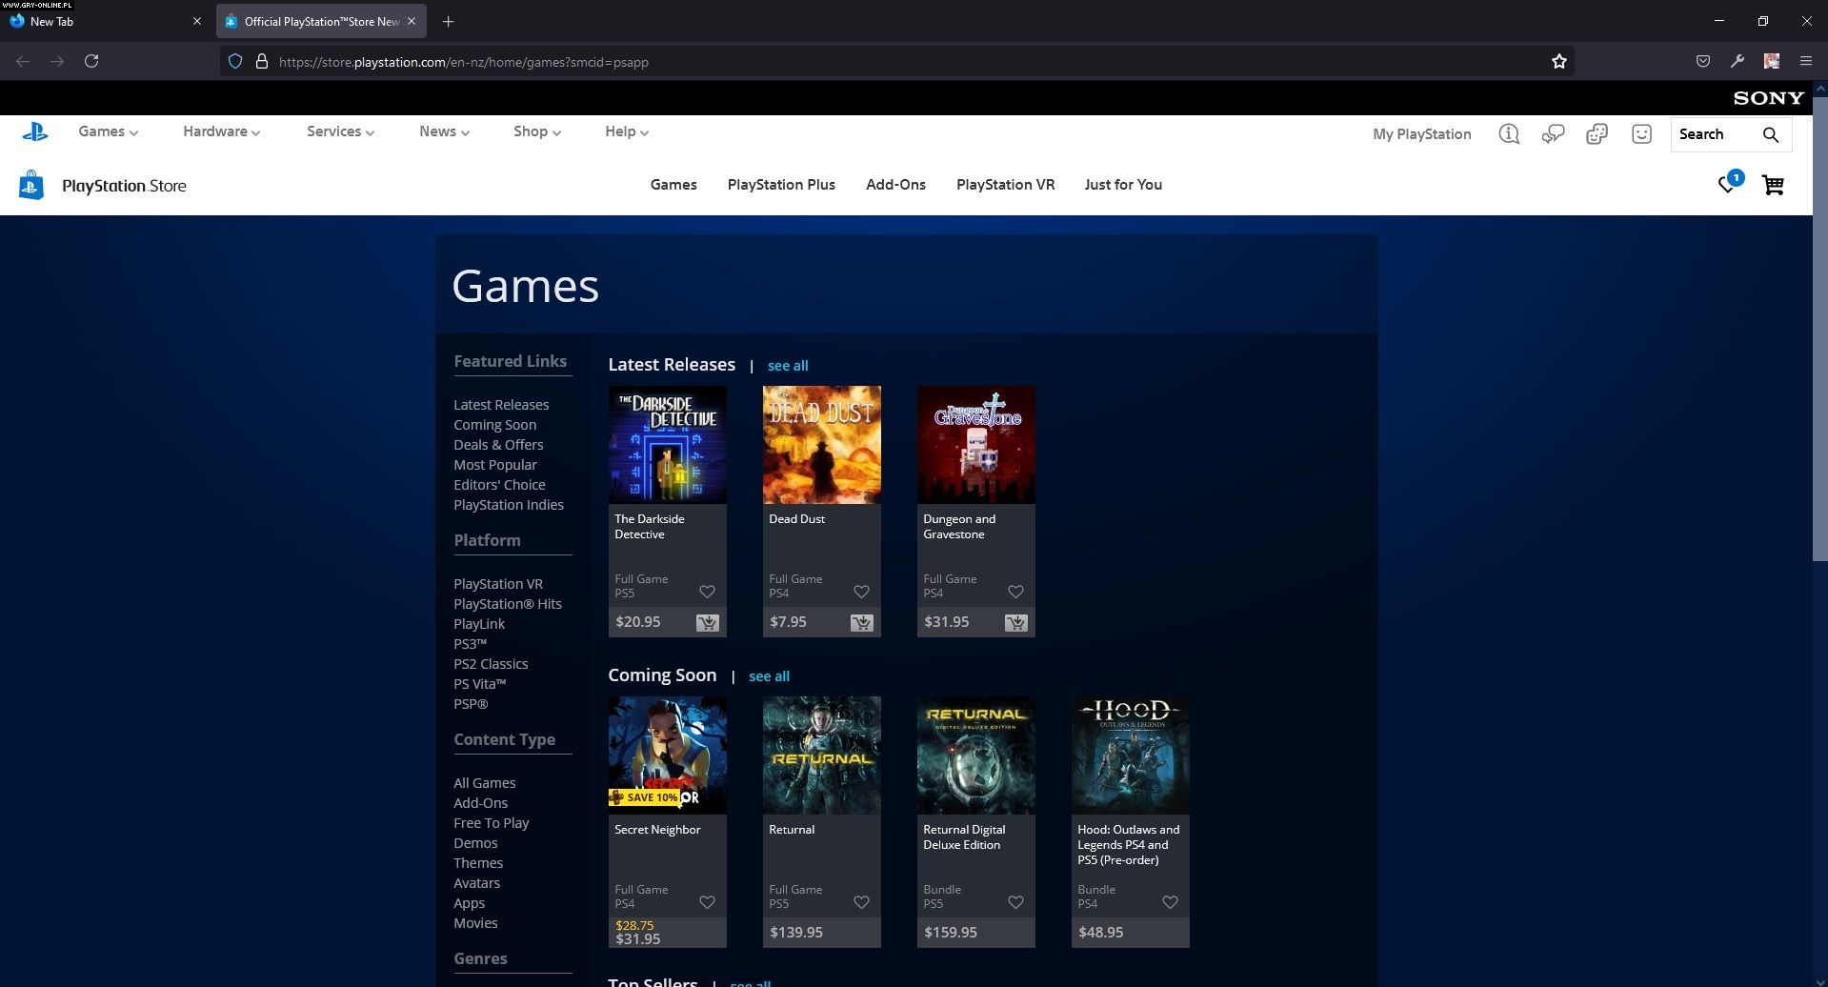Open the Firefox hamburger menu
Screen dimensions: 1828x987
click(x=1805, y=61)
